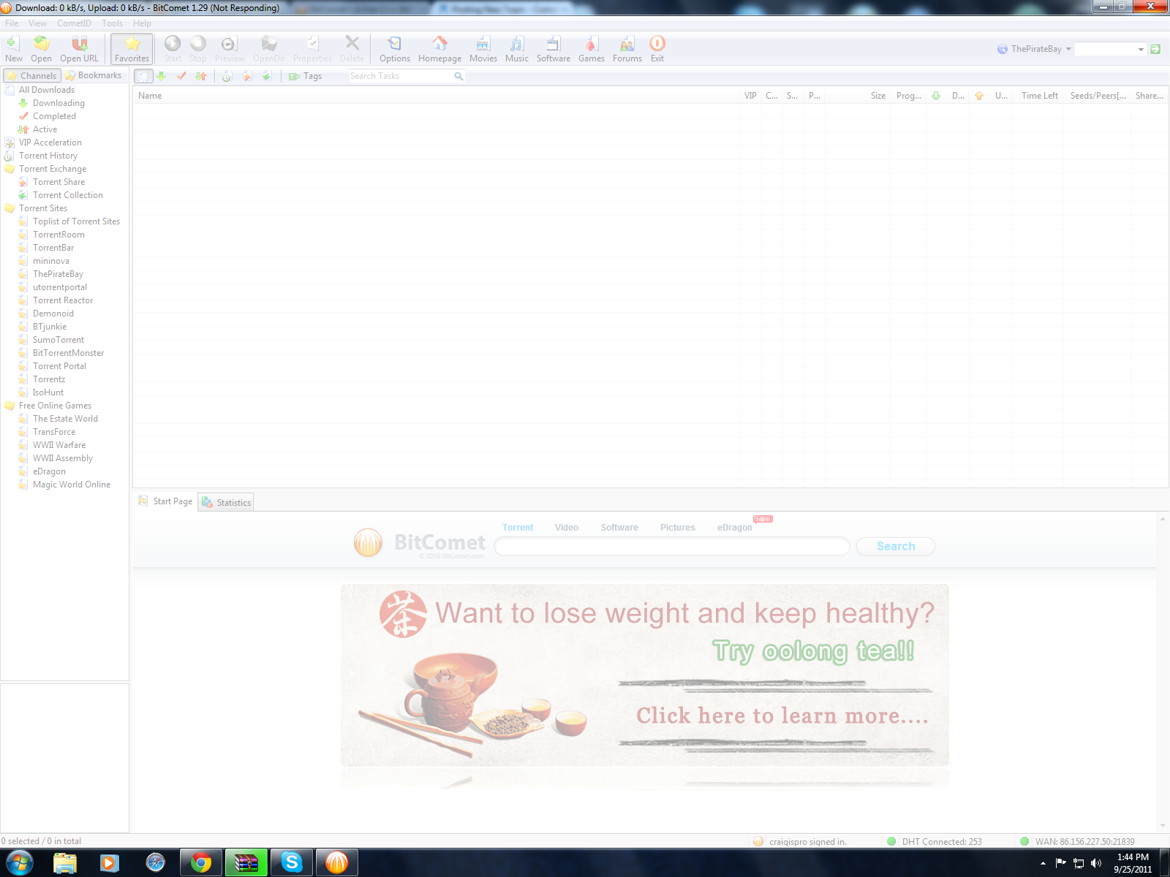The width and height of the screenshot is (1170, 877).
Task: Select the Downloading tree item
Action: 58,103
